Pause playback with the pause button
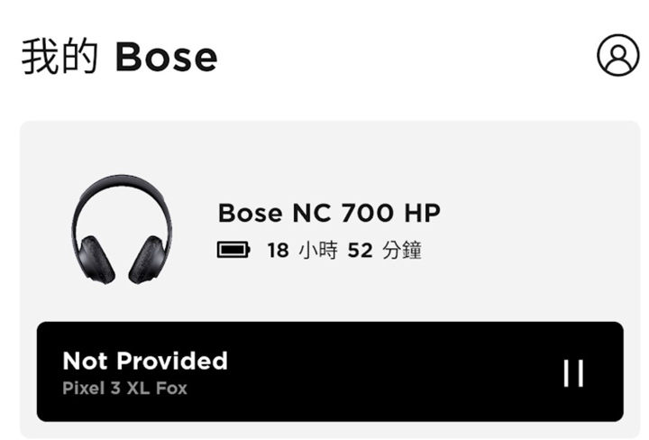 573,373
